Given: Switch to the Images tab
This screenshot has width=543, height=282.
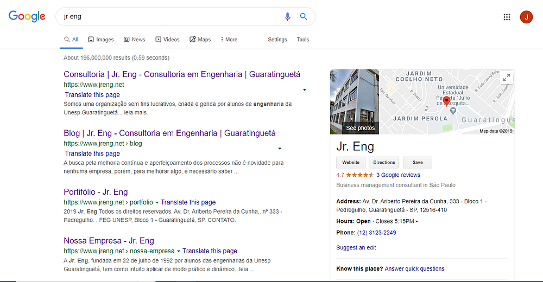Looking at the screenshot, I should click(x=101, y=40).
